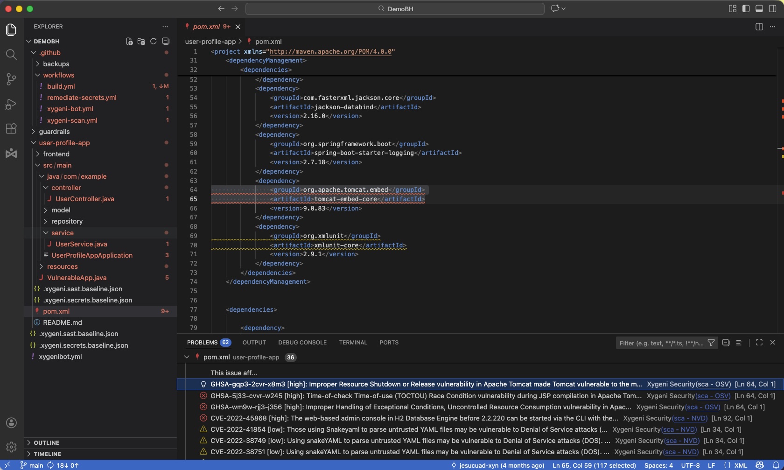Screen dimensions: 784x470
Task: View problems as table icon
Action: (739, 343)
